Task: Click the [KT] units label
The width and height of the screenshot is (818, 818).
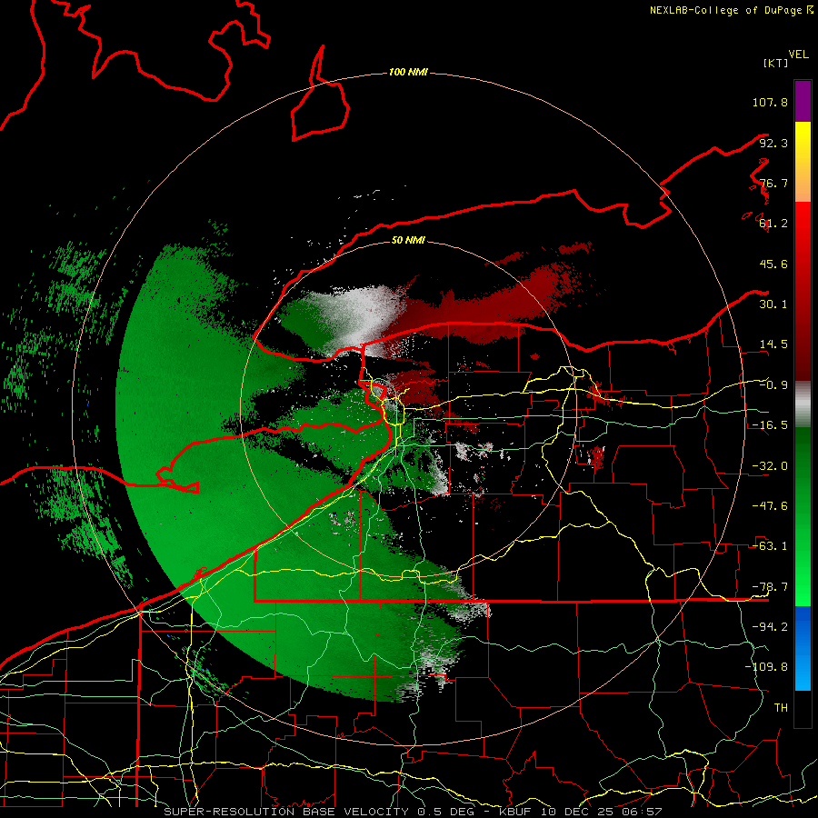Action: (x=775, y=63)
